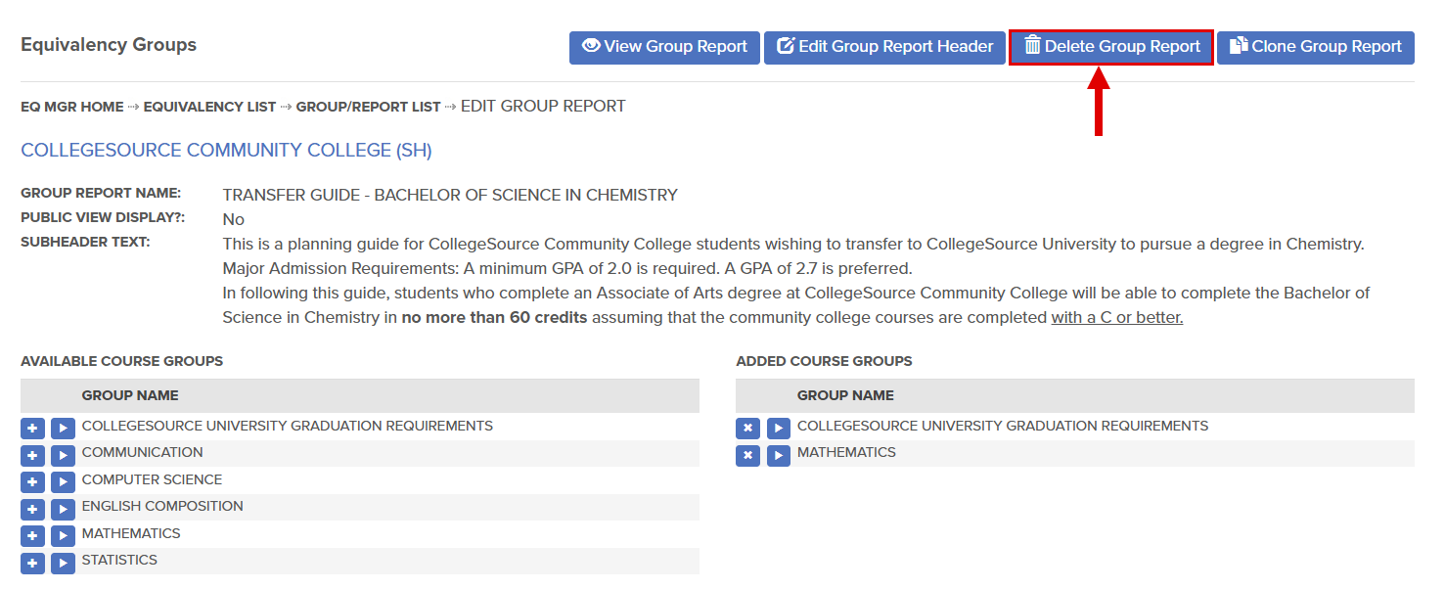Add available MATHEMATICS group with plus icon

point(32,536)
